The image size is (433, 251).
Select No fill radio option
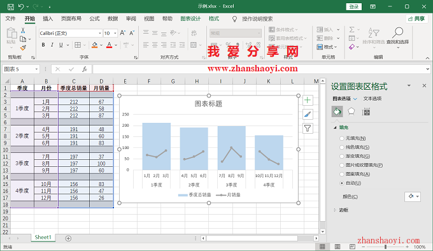(x=342, y=138)
